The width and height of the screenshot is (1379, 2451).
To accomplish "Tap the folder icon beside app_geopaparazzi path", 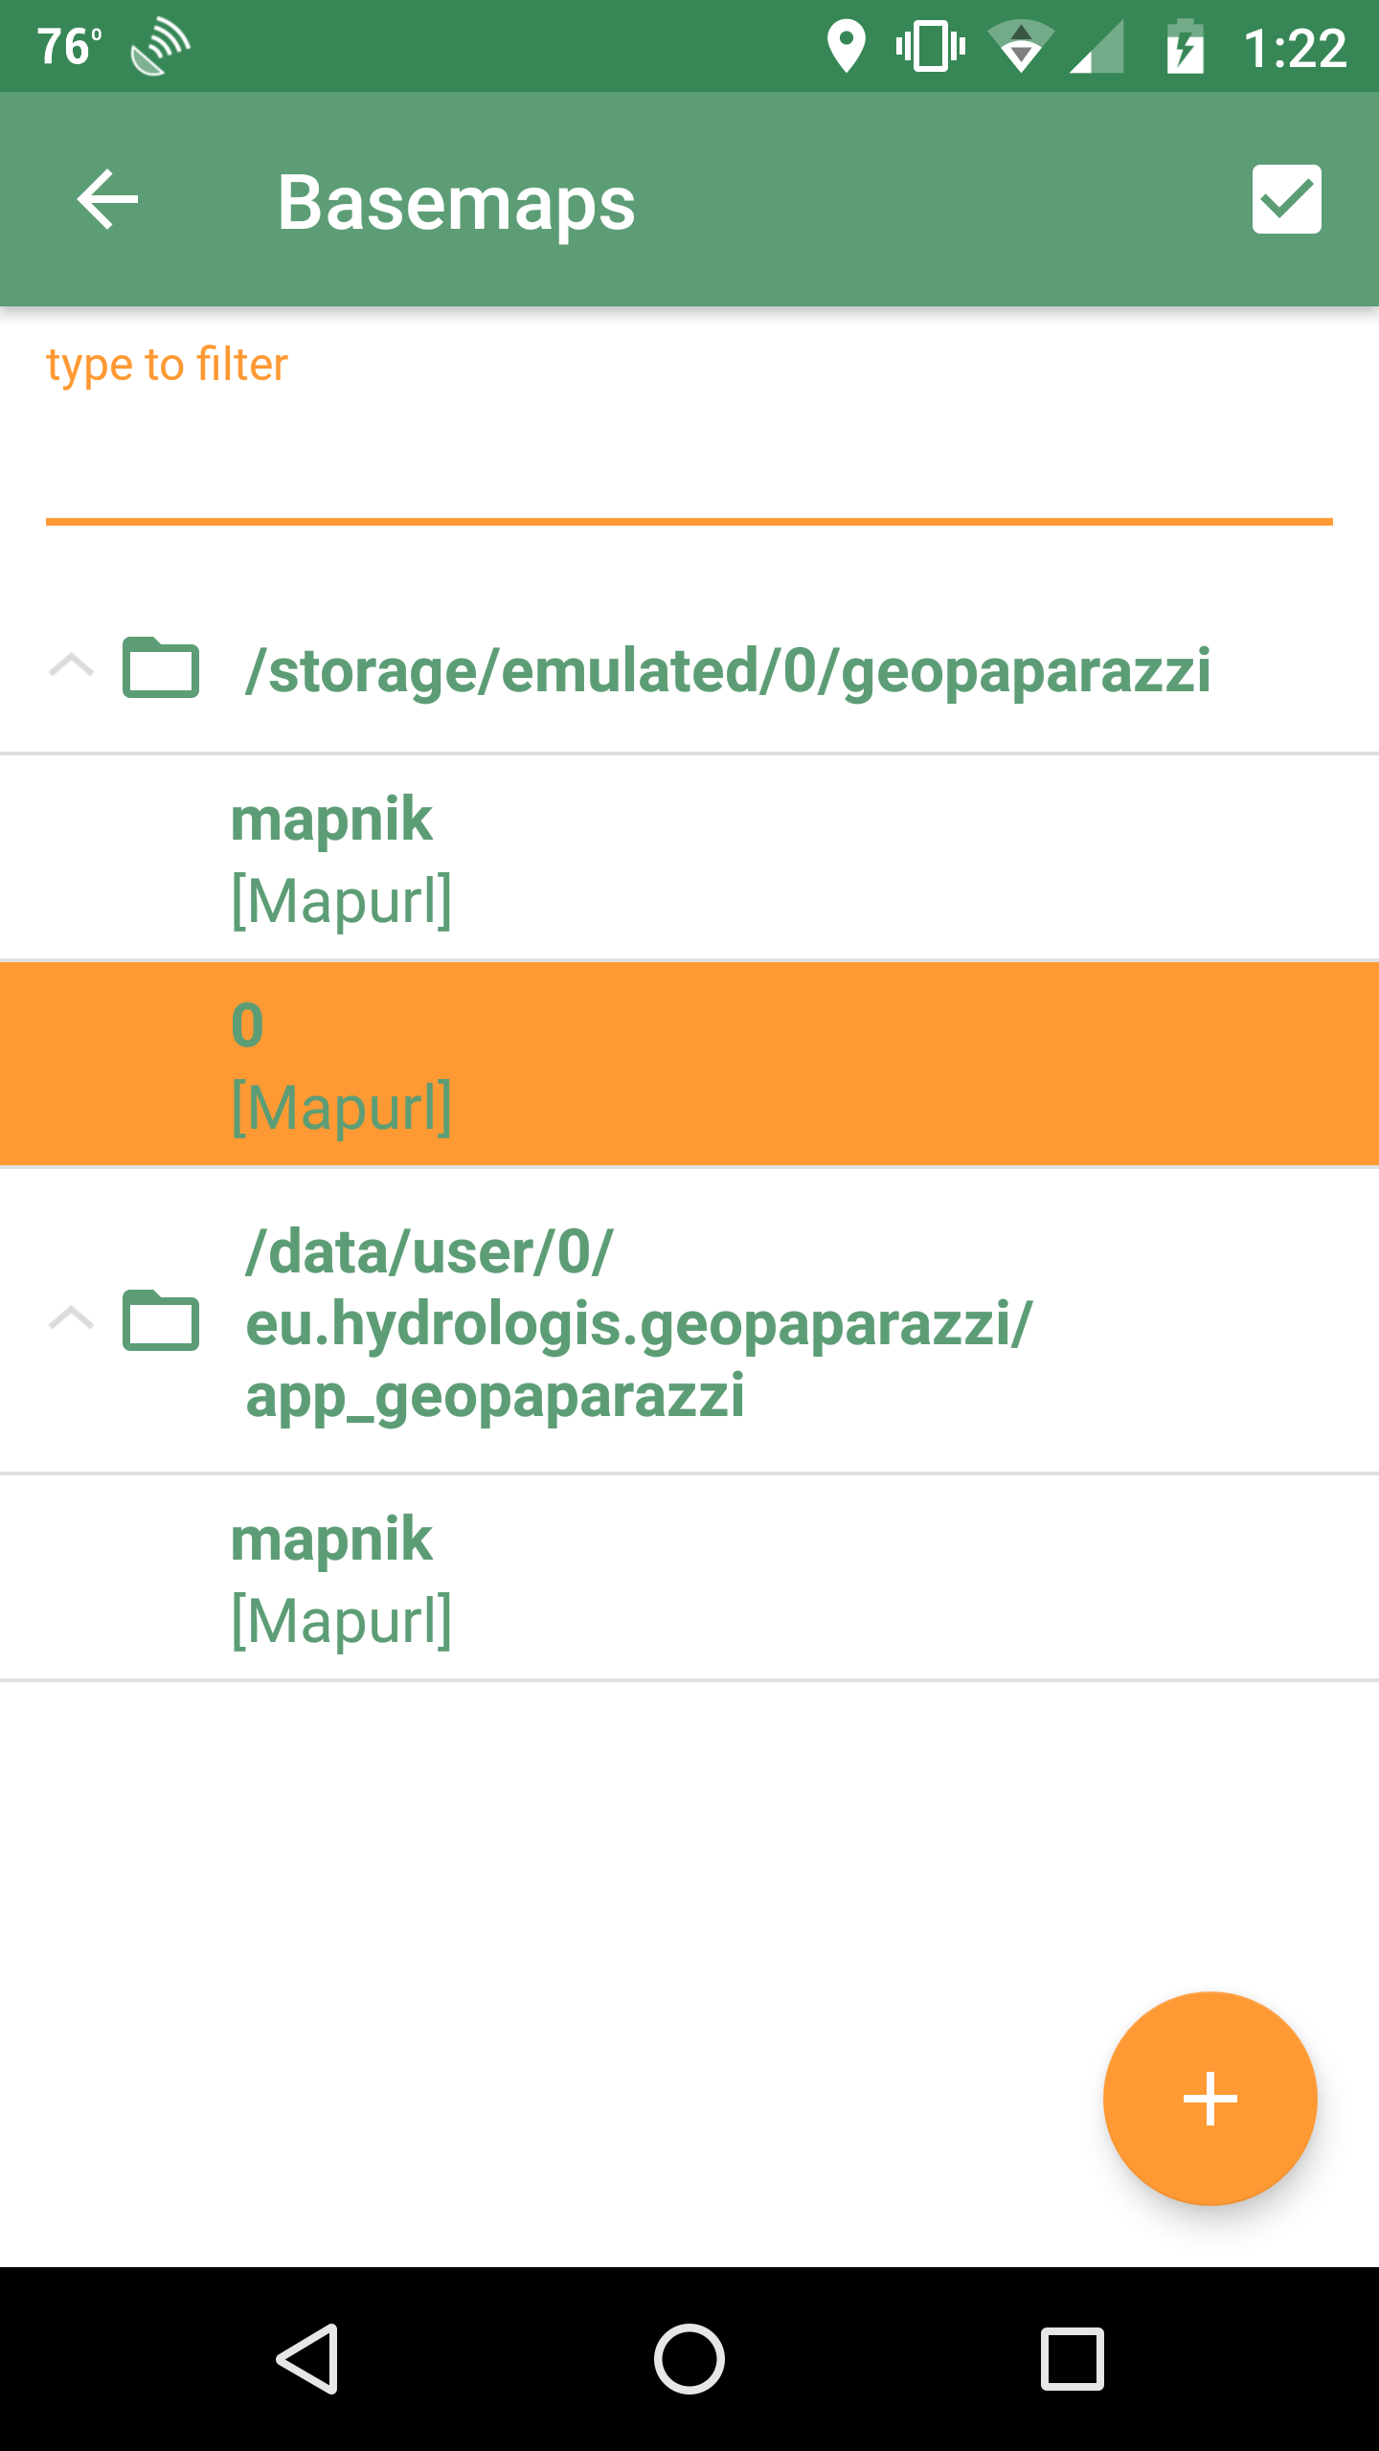I will click(x=160, y=1321).
